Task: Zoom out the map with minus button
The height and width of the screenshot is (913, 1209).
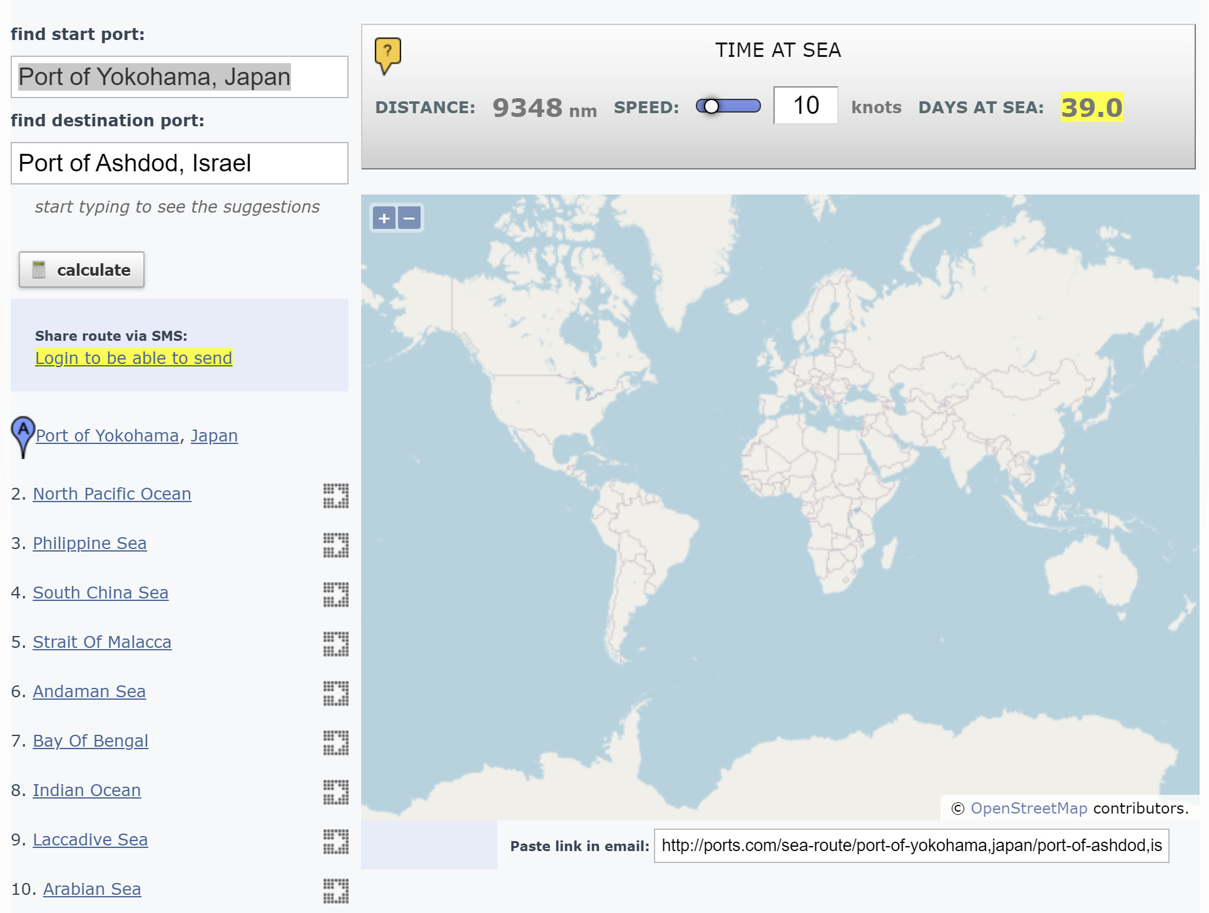Action: [409, 218]
